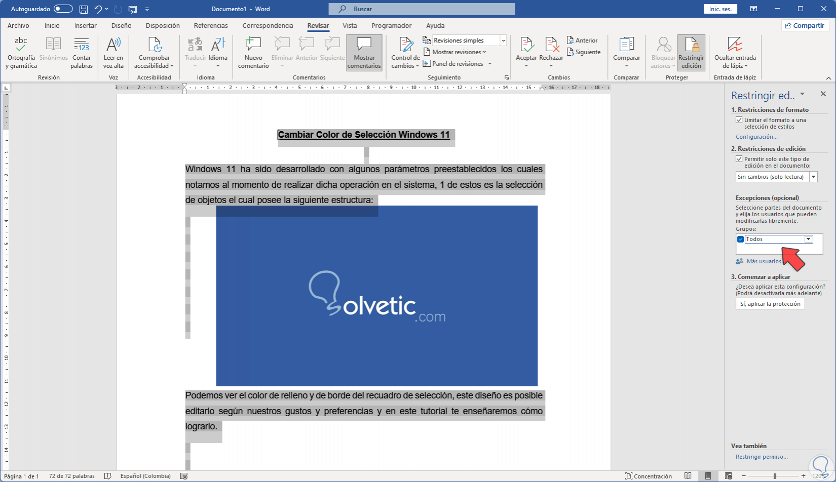This screenshot has width=836, height=482.
Task: Click Control de cambios icon
Action: tap(406, 45)
